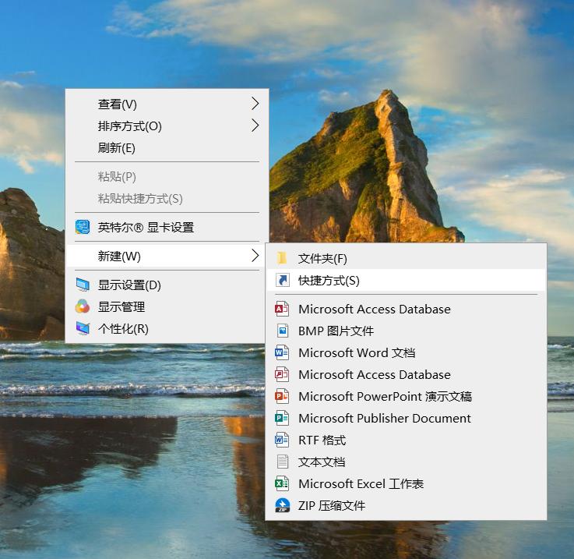Create a new 文件夹(F)
Screen dimensions: 574x559
pyautogui.click(x=406, y=258)
